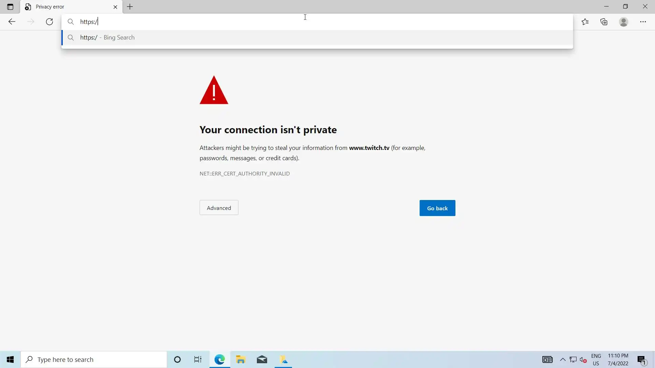Open the Favorites star icon
Screen dimensions: 655x368
[x=585, y=22]
